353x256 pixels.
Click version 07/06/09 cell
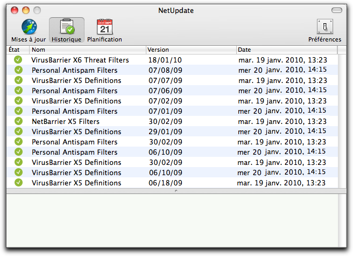pyautogui.click(x=166, y=91)
